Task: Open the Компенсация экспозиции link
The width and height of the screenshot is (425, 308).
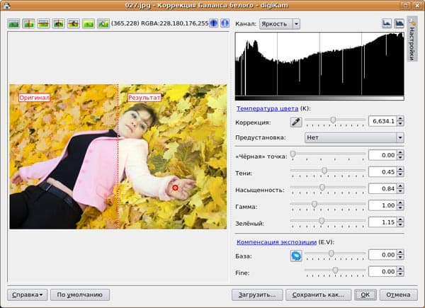Action: tap(276, 242)
